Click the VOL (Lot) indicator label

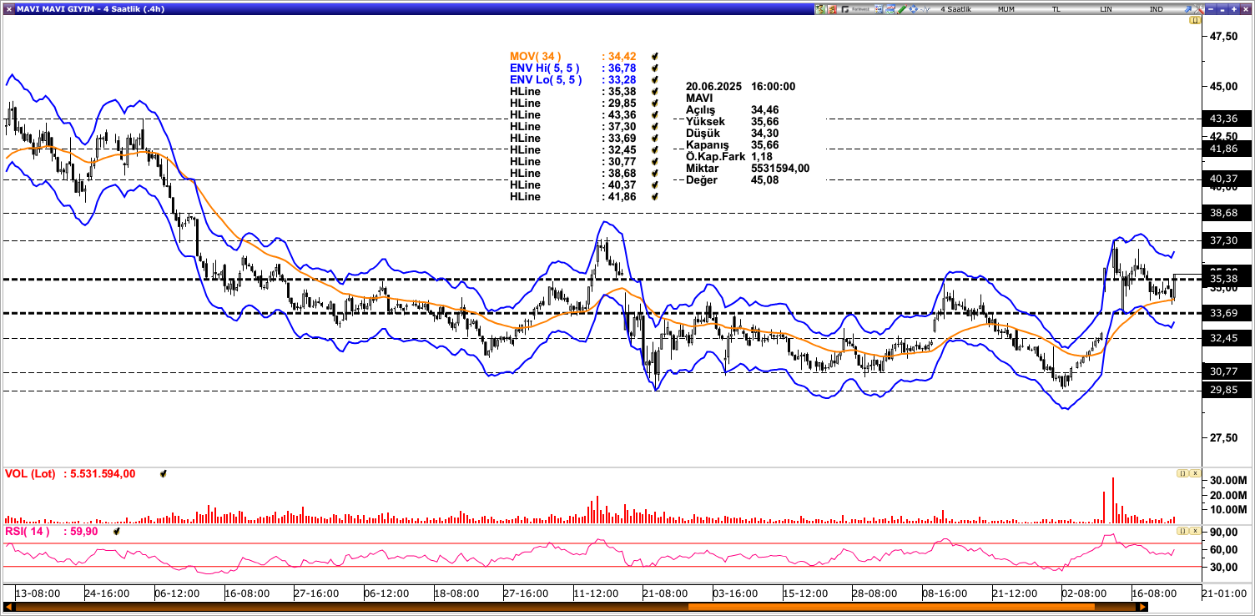30,474
